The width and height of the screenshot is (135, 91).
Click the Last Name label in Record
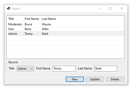point(85,68)
